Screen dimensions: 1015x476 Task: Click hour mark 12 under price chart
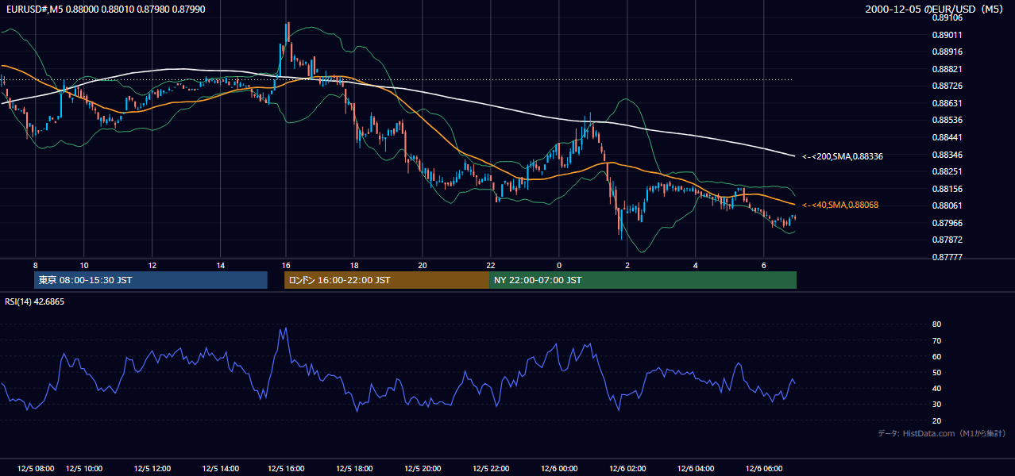point(152,265)
